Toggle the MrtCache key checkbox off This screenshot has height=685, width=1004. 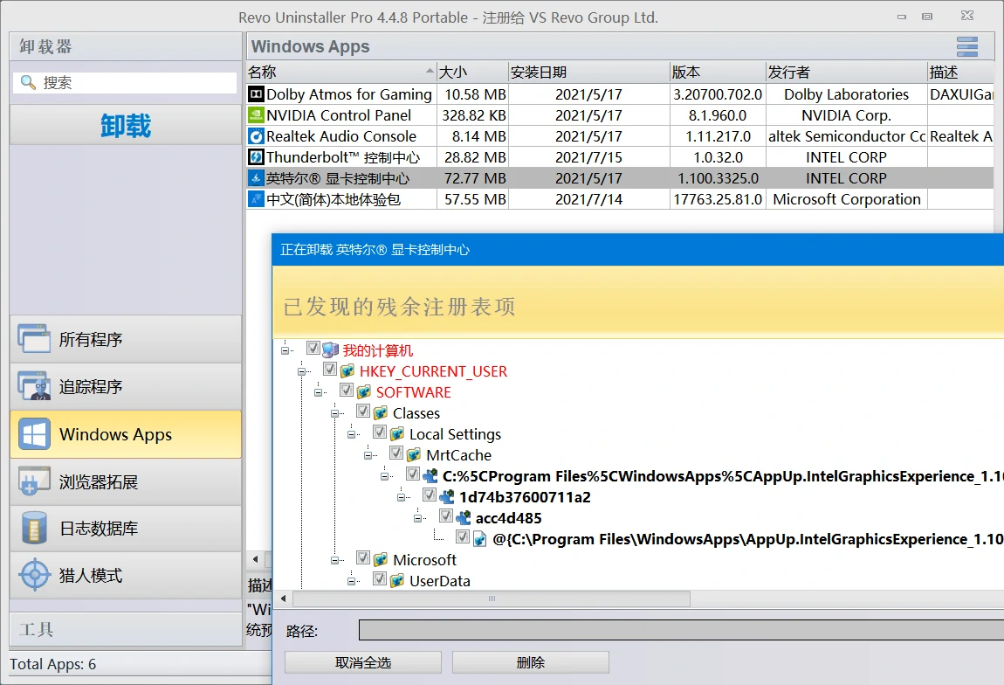pyautogui.click(x=397, y=454)
